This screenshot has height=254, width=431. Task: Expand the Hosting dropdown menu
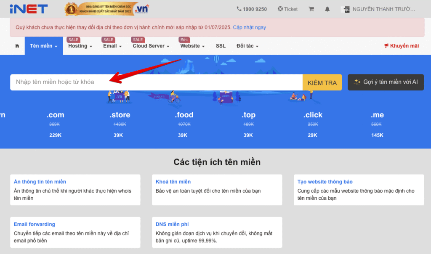tap(80, 46)
